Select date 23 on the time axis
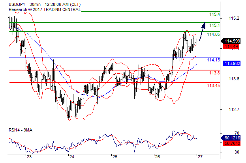The image size is (246, 163). tap(29, 157)
